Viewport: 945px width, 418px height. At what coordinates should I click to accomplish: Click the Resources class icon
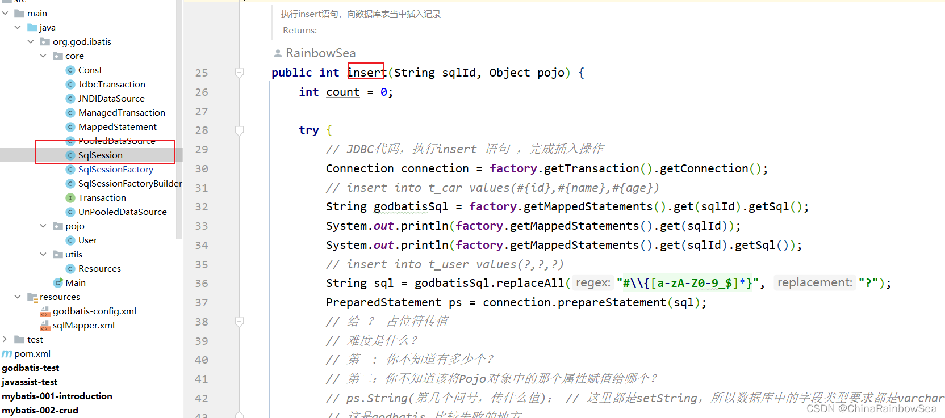(x=70, y=268)
